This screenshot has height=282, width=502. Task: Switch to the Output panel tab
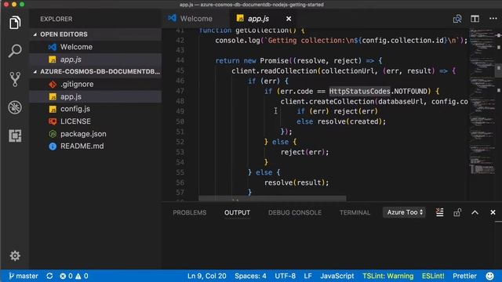tap(237, 212)
